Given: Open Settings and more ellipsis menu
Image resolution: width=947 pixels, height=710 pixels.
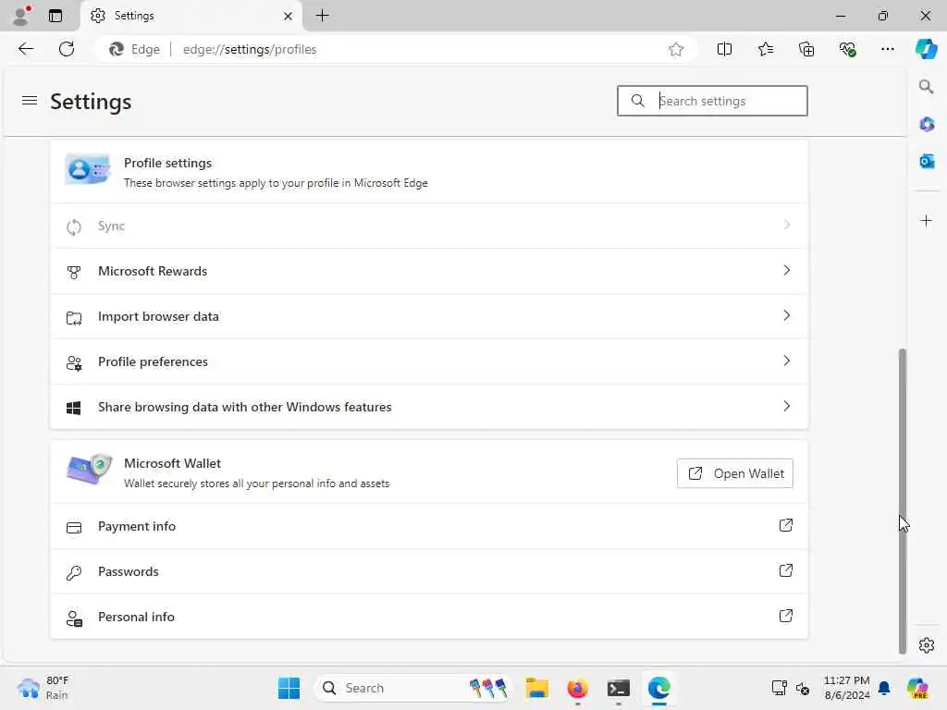Looking at the screenshot, I should (887, 50).
